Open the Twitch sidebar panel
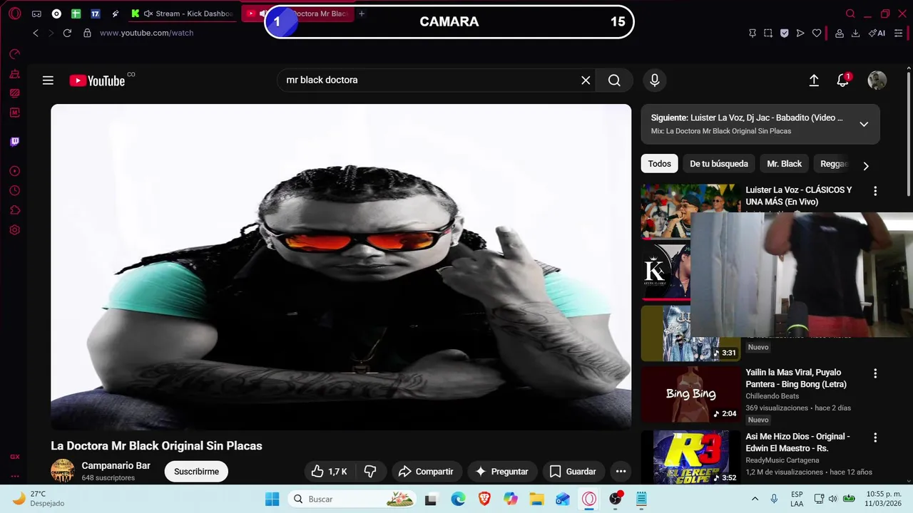 (x=14, y=142)
